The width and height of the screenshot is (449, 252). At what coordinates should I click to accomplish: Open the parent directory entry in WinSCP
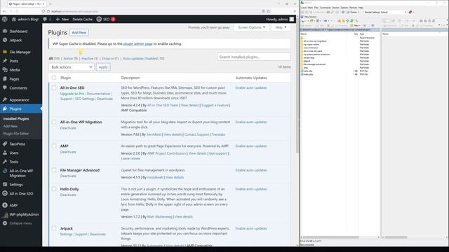click(302, 38)
